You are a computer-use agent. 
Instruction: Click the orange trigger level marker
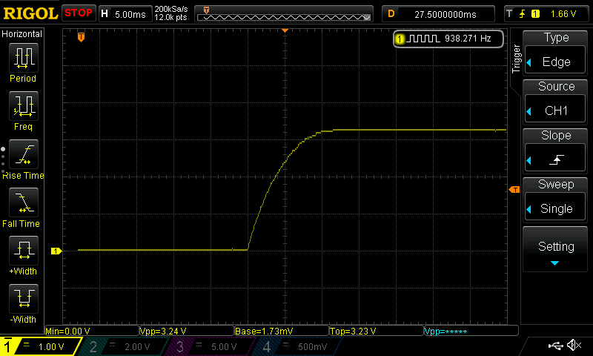click(514, 190)
